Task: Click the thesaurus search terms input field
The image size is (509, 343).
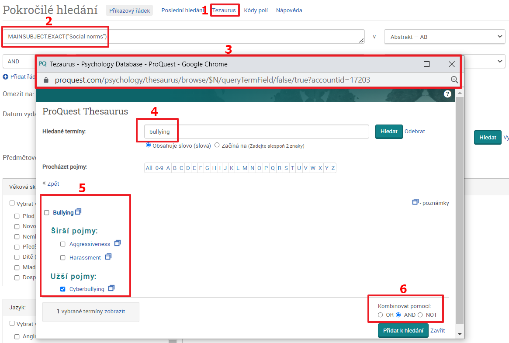Action: point(256,132)
